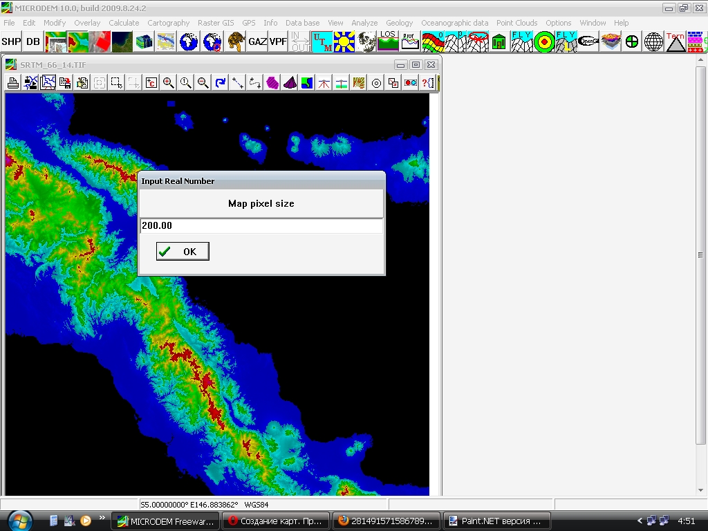Open the Help menu

point(622,23)
